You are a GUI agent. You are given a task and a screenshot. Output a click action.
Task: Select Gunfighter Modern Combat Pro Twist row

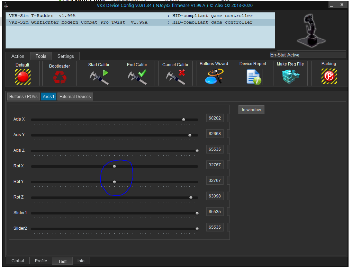click(x=140, y=22)
